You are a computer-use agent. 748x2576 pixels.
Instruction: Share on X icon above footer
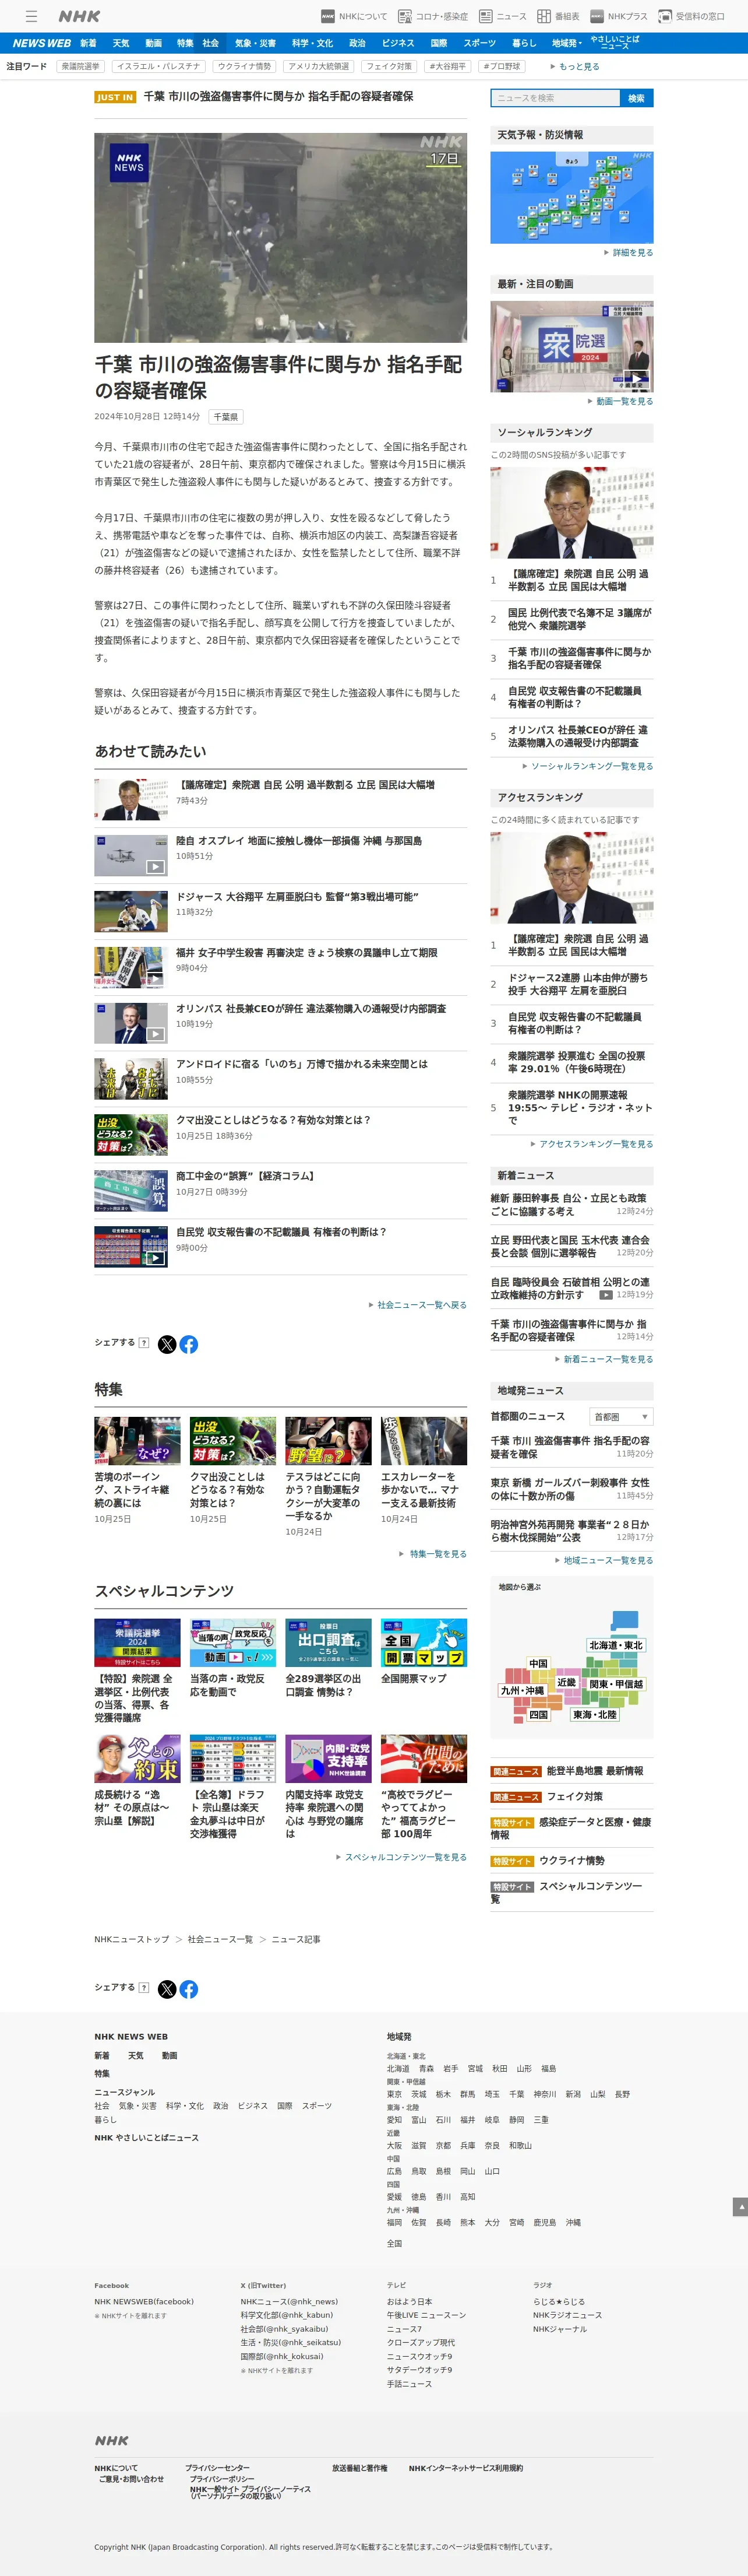point(167,1989)
